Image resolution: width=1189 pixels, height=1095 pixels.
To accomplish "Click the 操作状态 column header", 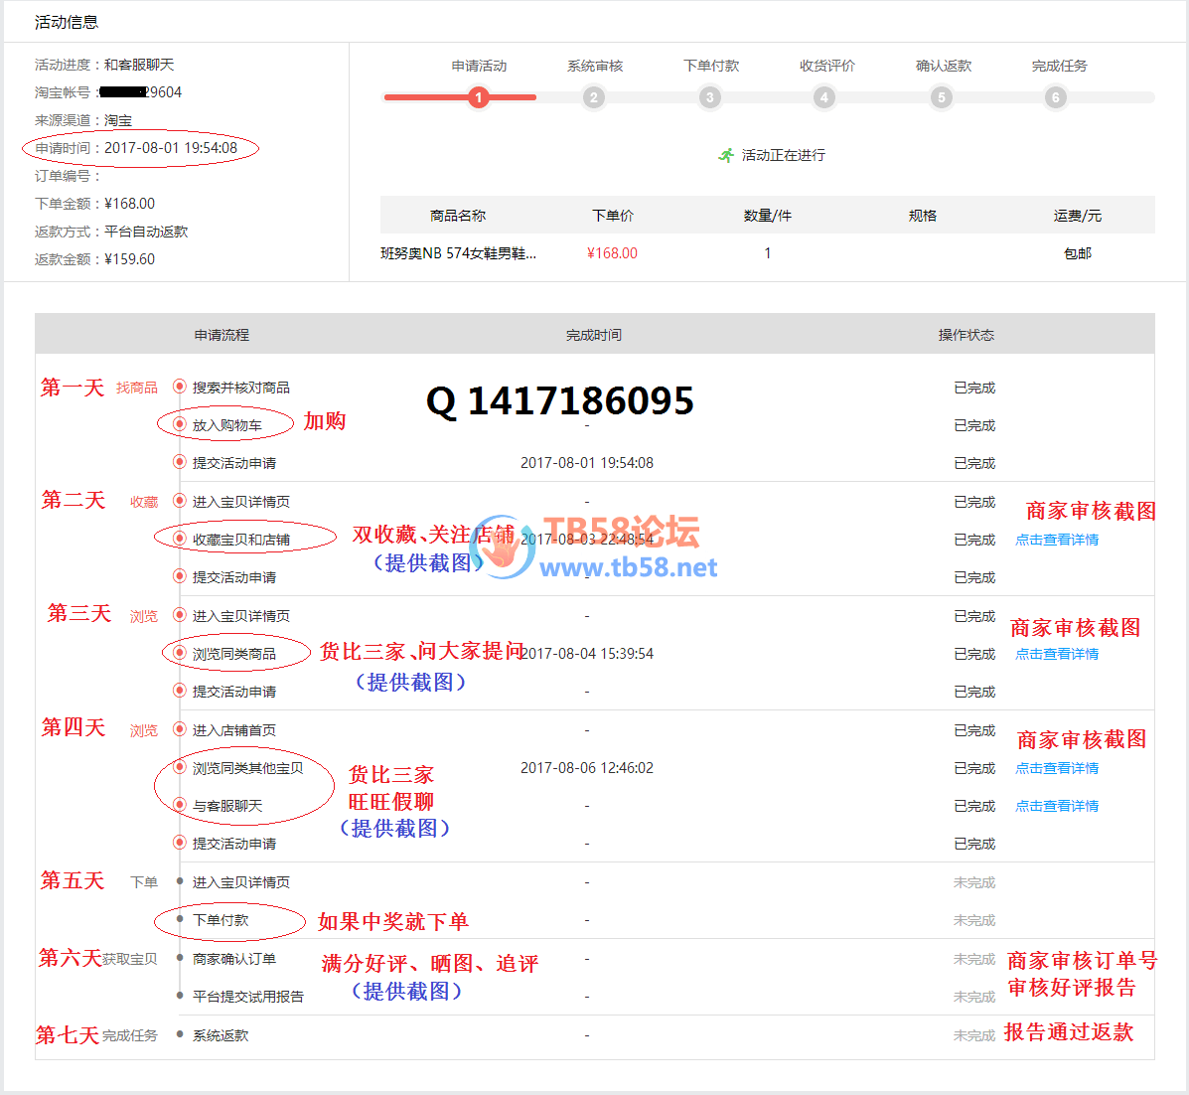I will (966, 335).
